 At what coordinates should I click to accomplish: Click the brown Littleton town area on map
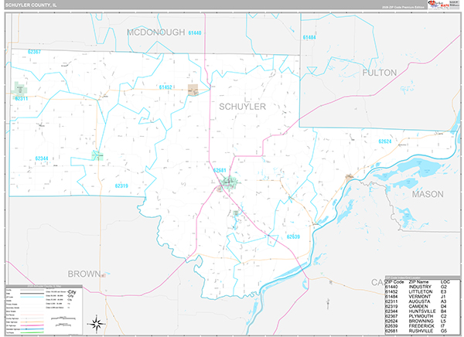(x=193, y=90)
